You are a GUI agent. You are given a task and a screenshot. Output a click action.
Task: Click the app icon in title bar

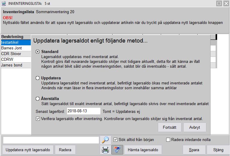pos(4,3)
